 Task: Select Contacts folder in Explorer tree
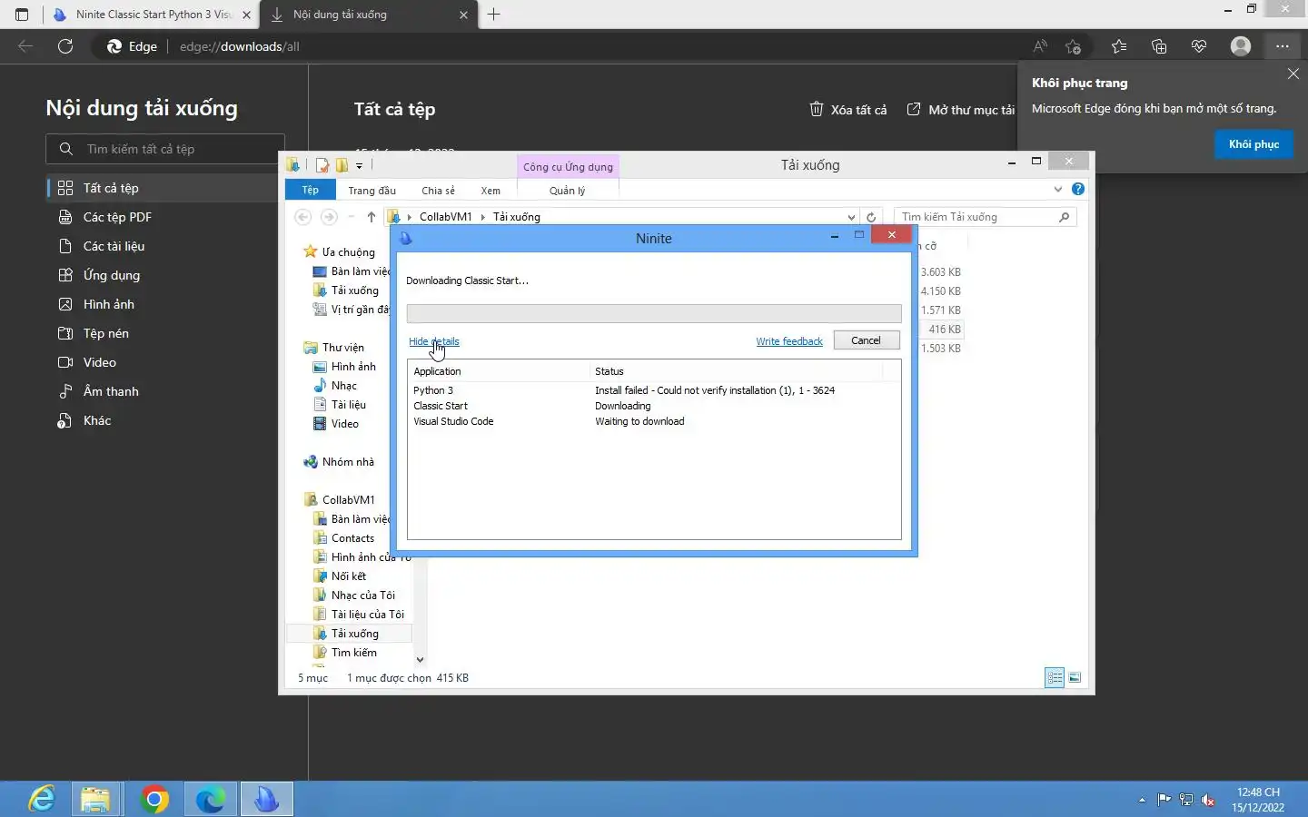[352, 538]
